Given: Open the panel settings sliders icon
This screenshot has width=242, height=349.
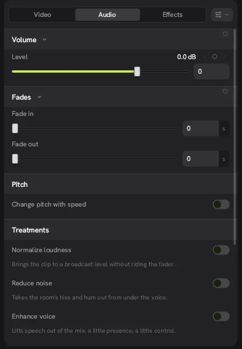Looking at the screenshot, I should tap(218, 15).
